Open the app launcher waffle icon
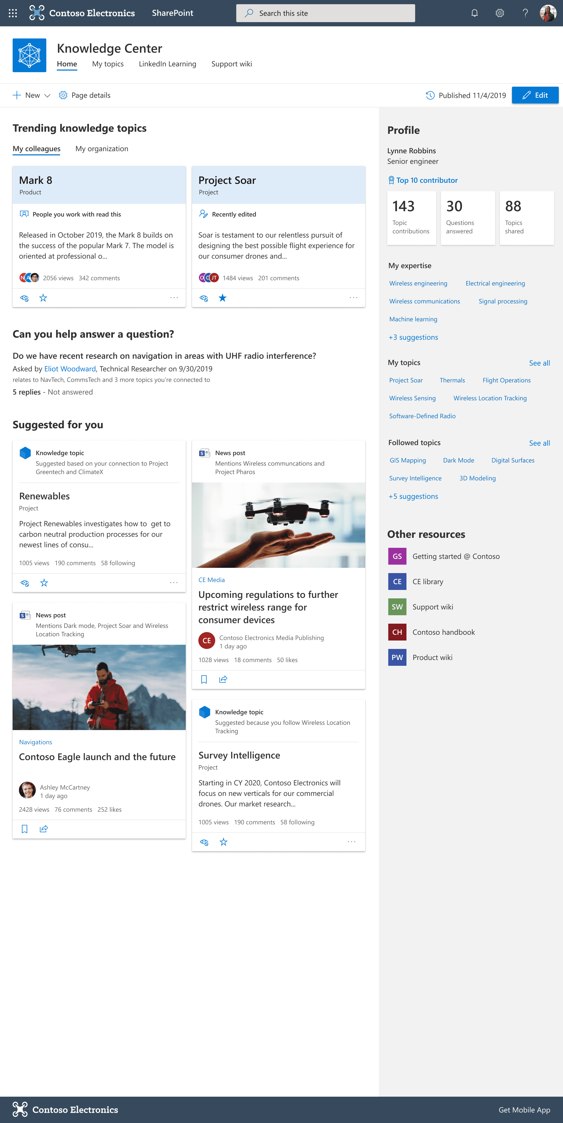Screen dimensions: 563x1123 click(13, 13)
